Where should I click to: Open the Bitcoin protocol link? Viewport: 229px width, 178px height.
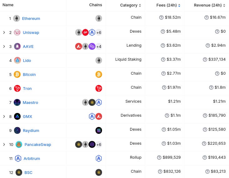pos(29,74)
